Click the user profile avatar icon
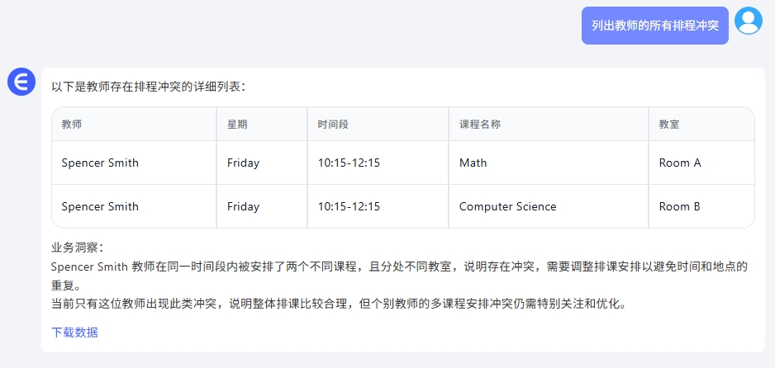 click(749, 21)
